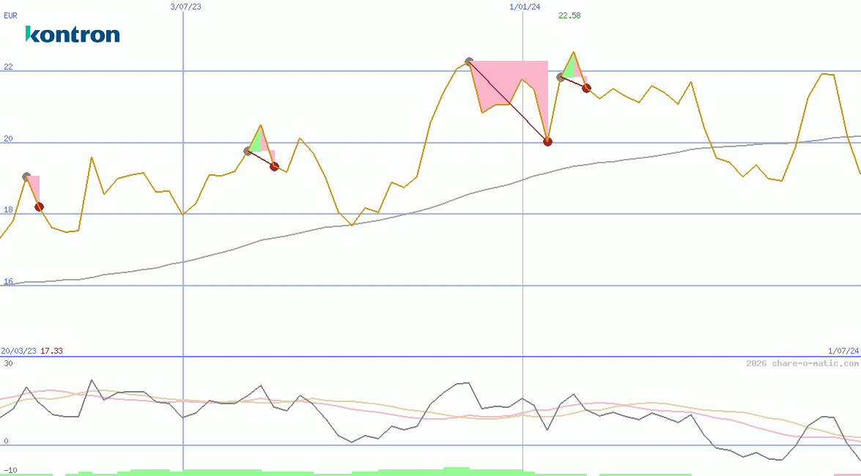Click the red marker after the 3/07/23 line
Viewport: 861px width, 476px height.
point(274,166)
